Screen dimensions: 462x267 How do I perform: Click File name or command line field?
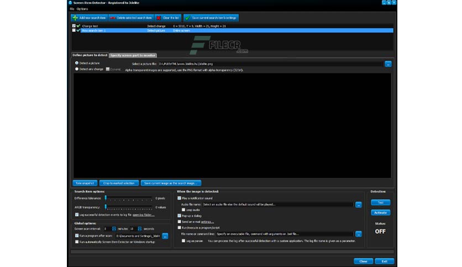click(285, 234)
